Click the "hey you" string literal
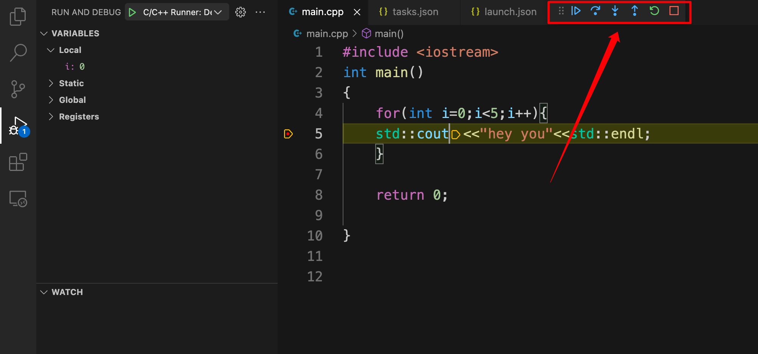This screenshot has height=354, width=758. pyautogui.click(x=516, y=134)
